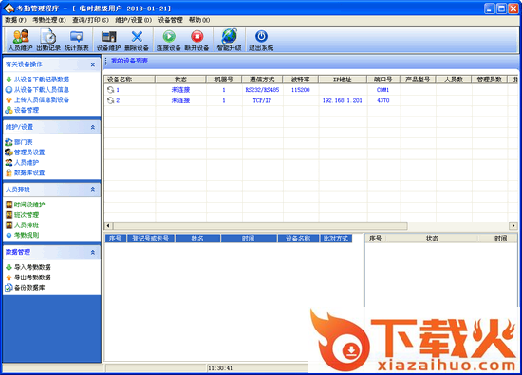Open the 维护/设置 menu in menu bar

(133, 20)
